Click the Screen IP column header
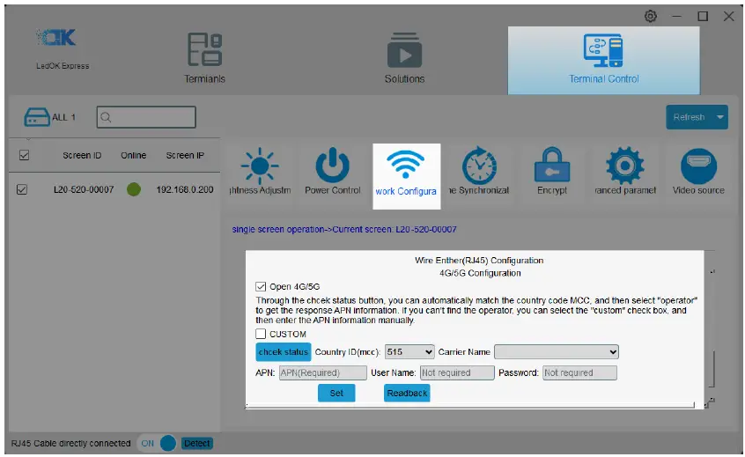 185,155
